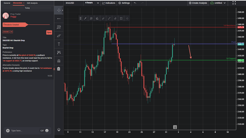Image resolution: width=246 pixels, height=138 pixels.
Task: Click the H4 timeframe badge
Action: [x=11, y=32]
